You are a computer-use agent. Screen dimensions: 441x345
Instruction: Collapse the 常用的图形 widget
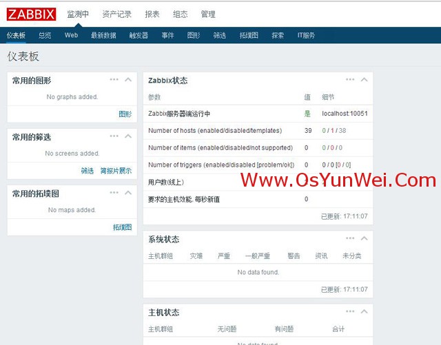click(x=128, y=80)
